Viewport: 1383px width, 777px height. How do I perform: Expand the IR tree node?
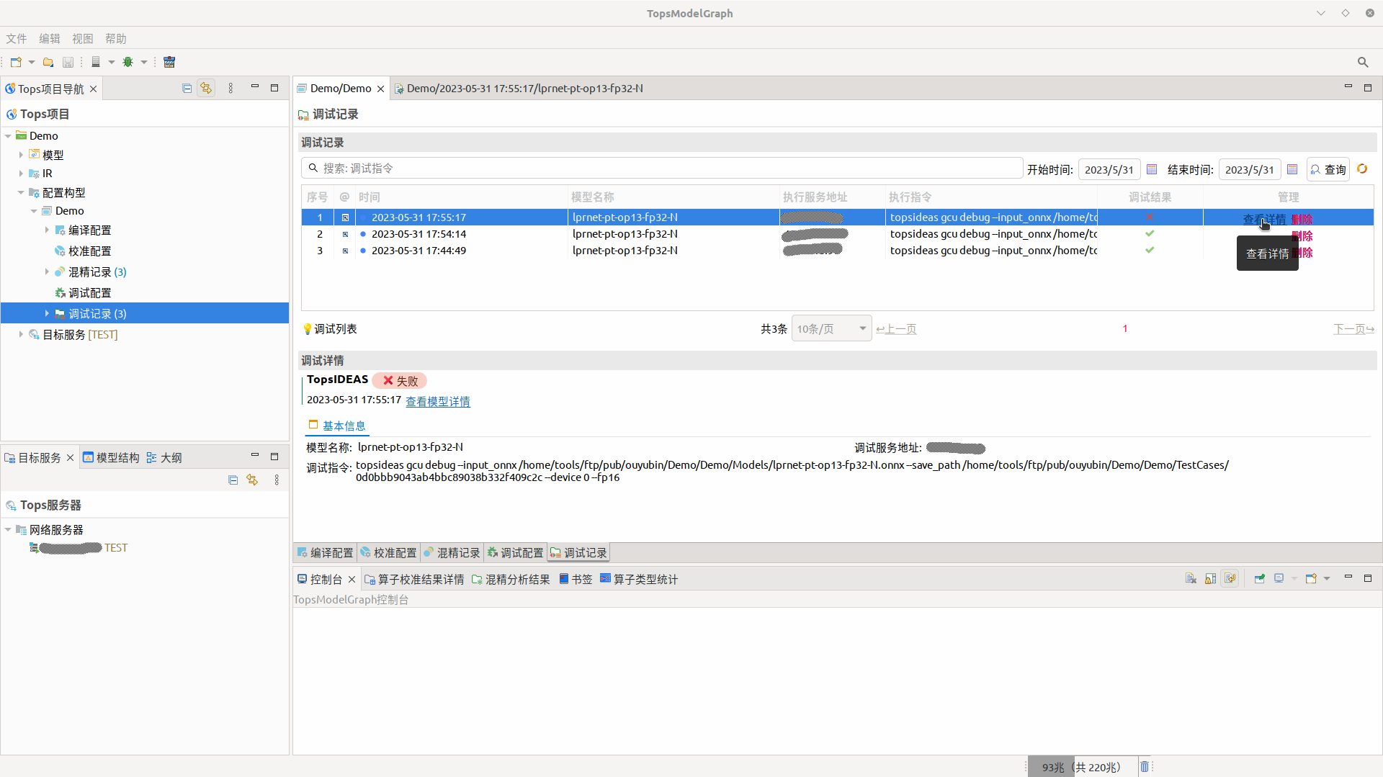21,174
